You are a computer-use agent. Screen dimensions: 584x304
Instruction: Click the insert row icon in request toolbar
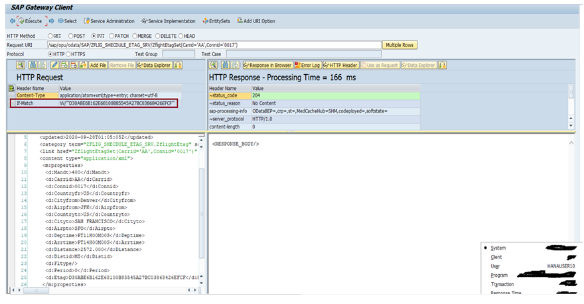click(64, 65)
